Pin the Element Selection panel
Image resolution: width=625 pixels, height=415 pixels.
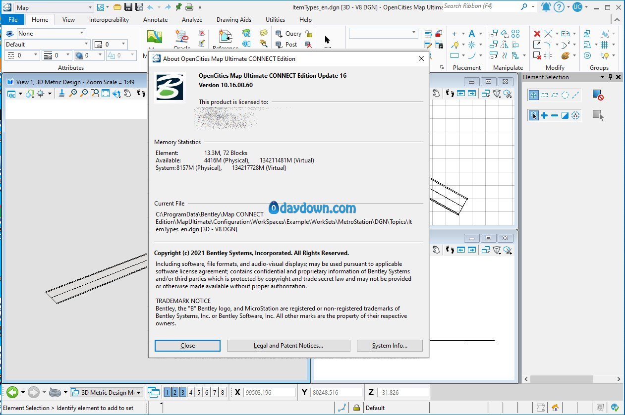pos(610,77)
